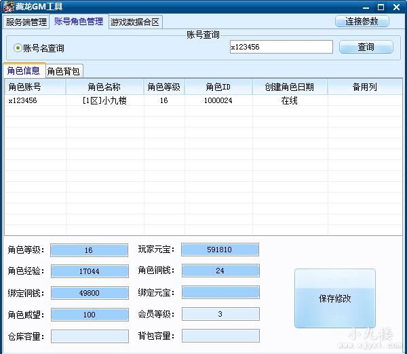This screenshot has width=407, height=354.
Task: Open the 角色背包 sub-tab
Action: click(x=64, y=71)
